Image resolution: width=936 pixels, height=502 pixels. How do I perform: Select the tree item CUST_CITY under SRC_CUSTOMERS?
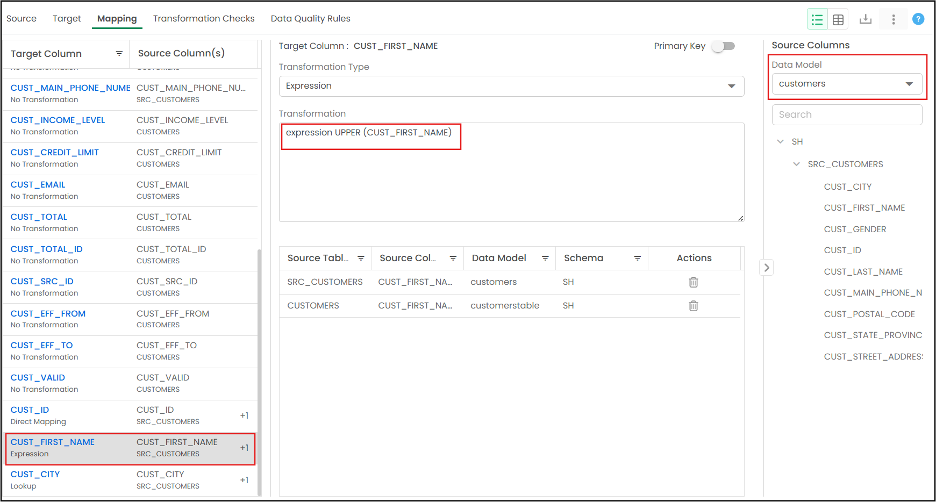pos(847,187)
